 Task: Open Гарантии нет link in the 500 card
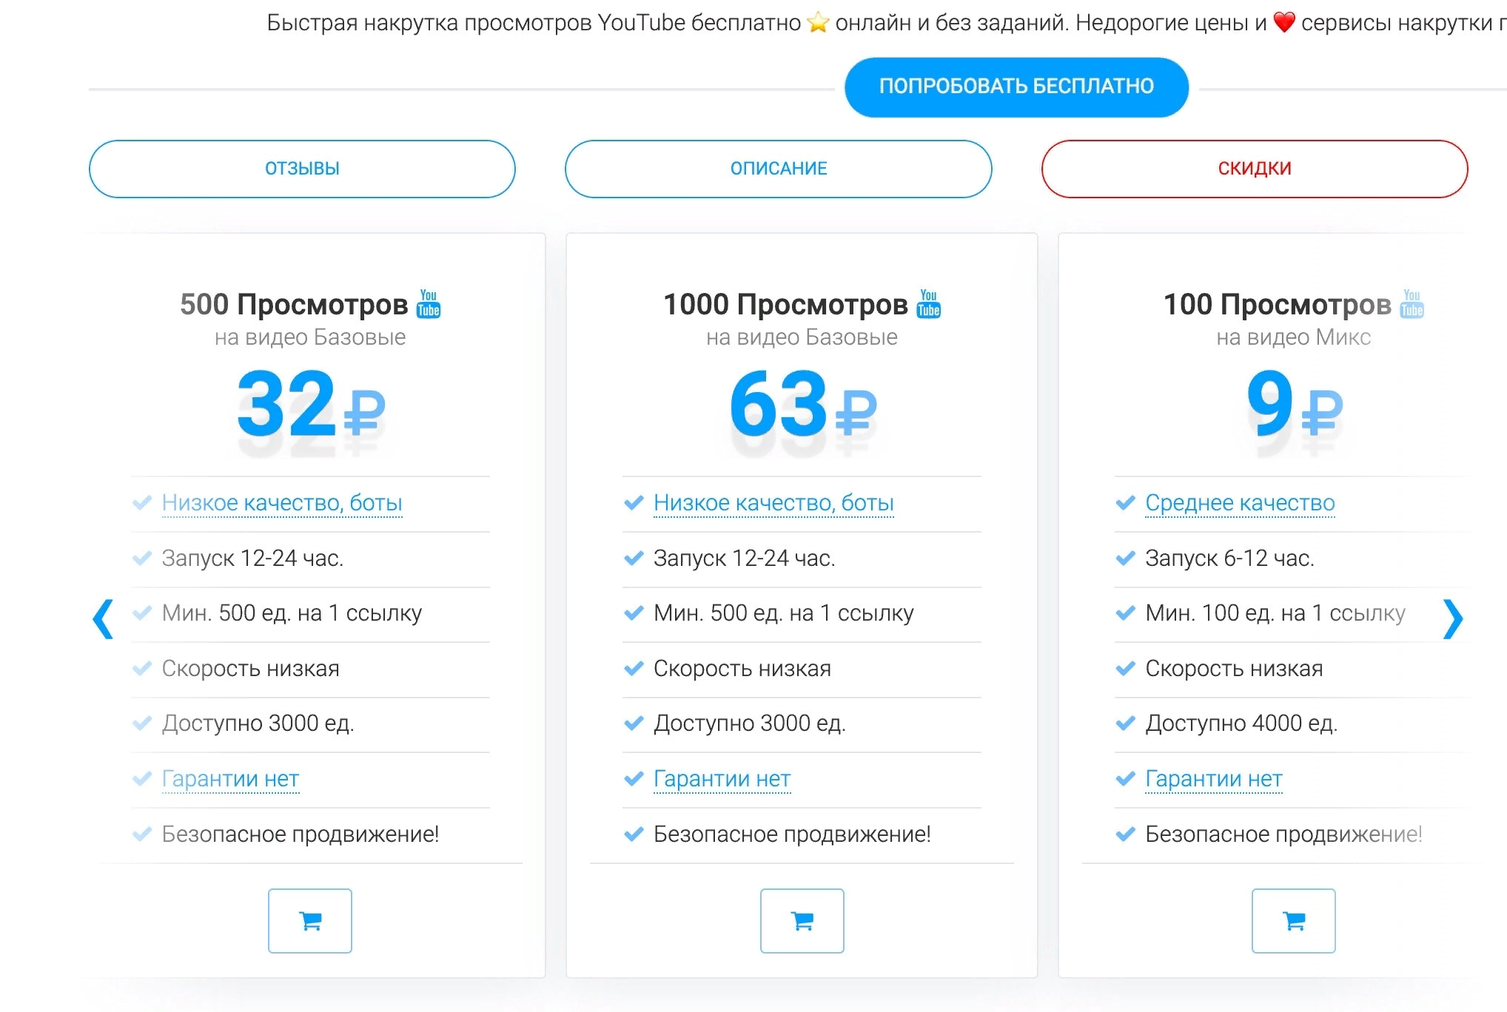tap(230, 779)
